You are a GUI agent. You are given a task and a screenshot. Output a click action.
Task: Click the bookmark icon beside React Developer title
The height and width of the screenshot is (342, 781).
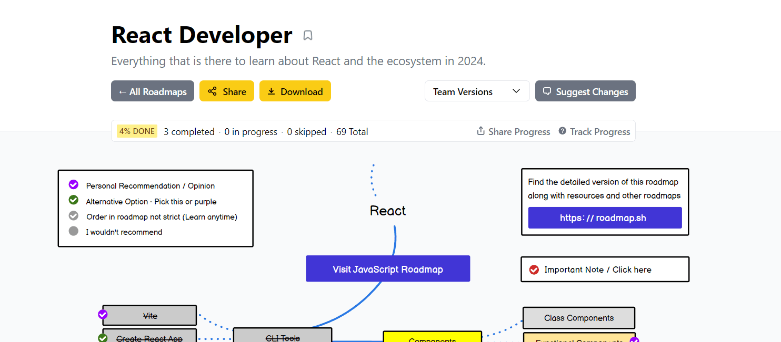308,35
